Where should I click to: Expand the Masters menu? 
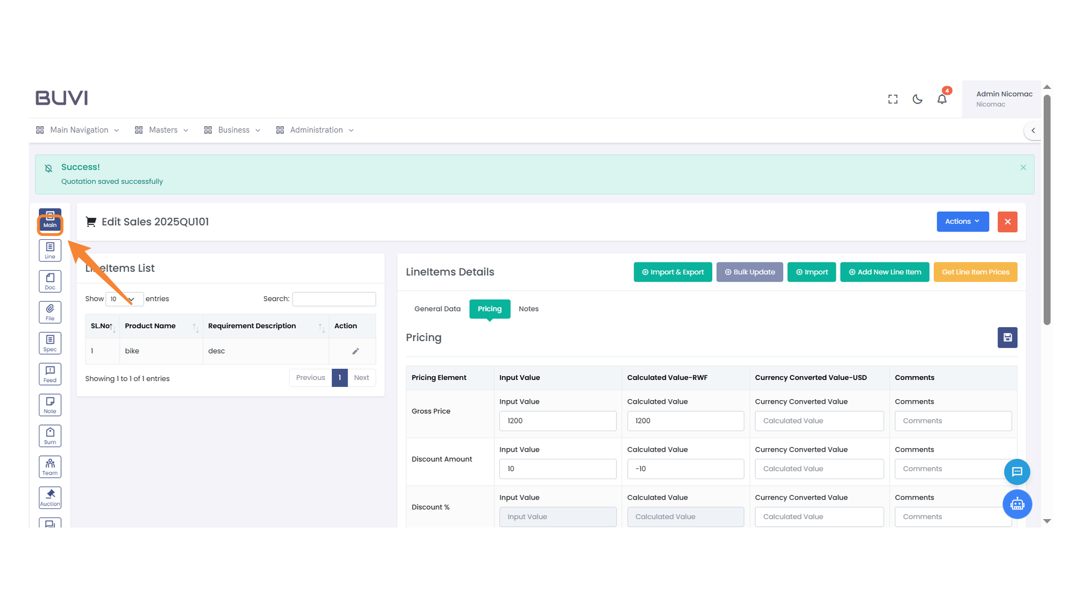162,130
